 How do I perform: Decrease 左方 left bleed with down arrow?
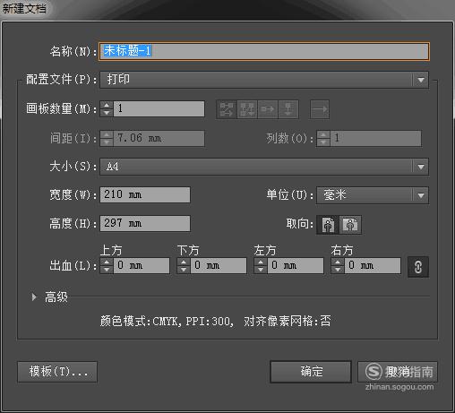coord(261,270)
